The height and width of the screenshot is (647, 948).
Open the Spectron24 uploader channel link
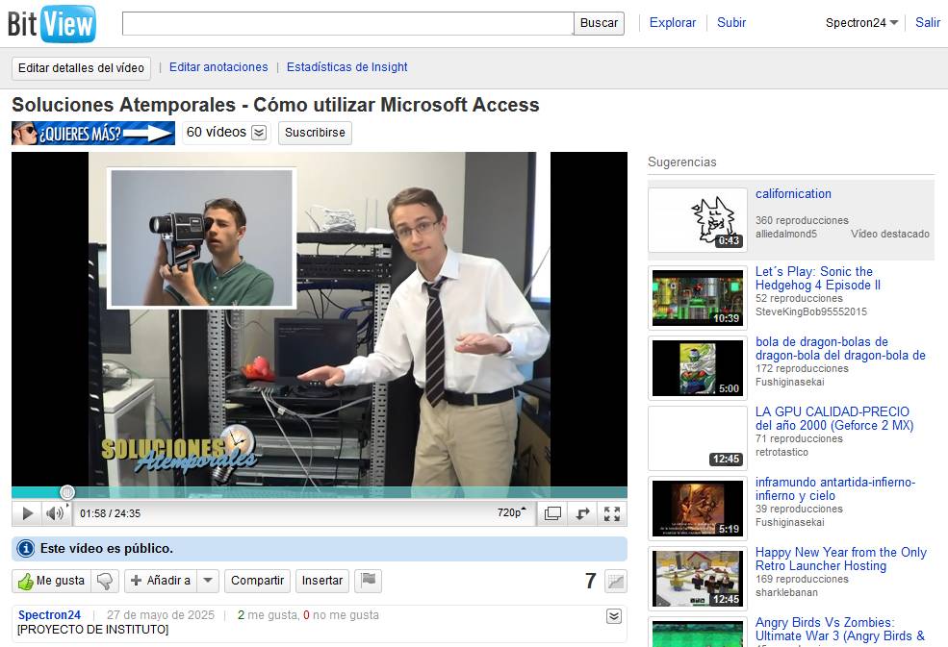(49, 615)
